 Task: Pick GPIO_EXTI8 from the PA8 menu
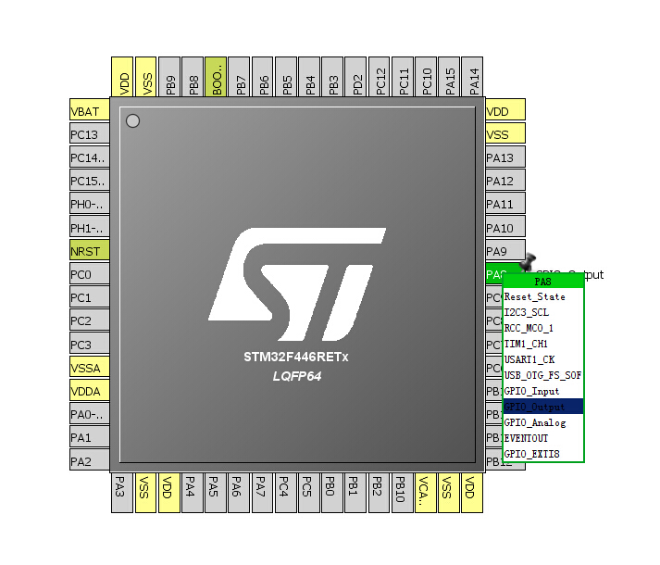[x=543, y=454]
